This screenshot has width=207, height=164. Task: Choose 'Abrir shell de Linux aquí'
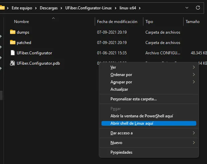coord(149,123)
